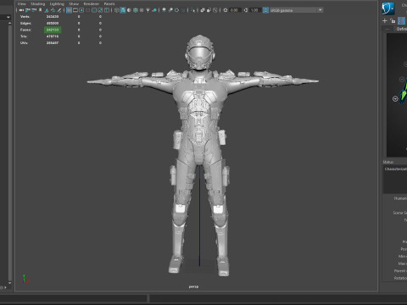This screenshot has height=305, width=407.
Task: Click the Verts count value
Action: (x=53, y=17)
